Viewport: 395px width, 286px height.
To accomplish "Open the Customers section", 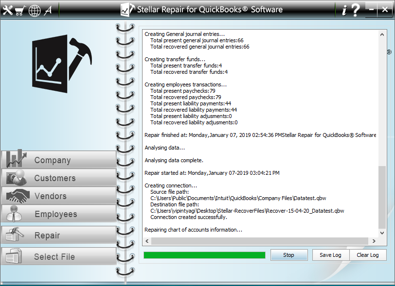I will point(59,178).
